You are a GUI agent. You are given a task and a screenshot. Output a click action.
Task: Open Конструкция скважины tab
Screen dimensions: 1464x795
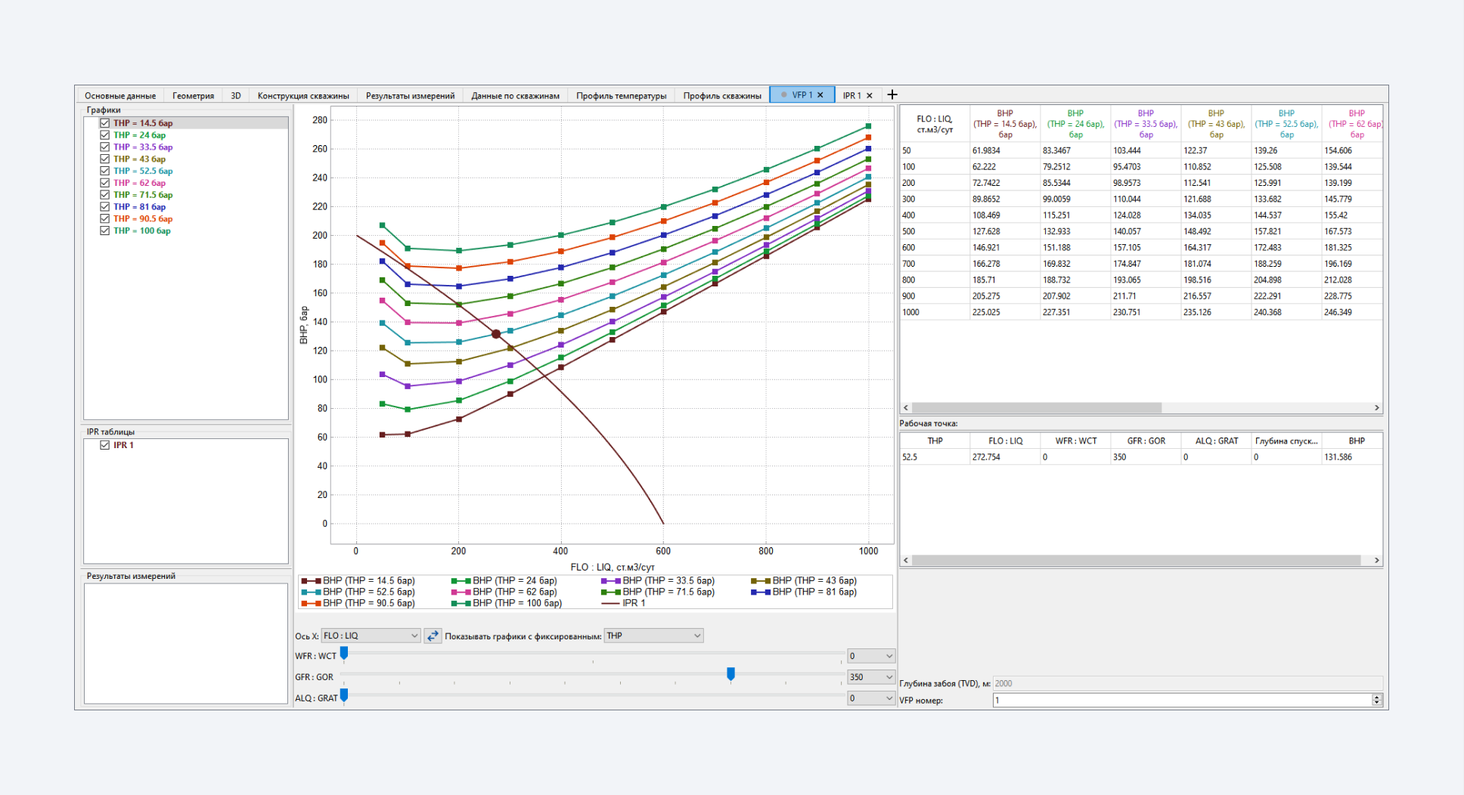303,95
